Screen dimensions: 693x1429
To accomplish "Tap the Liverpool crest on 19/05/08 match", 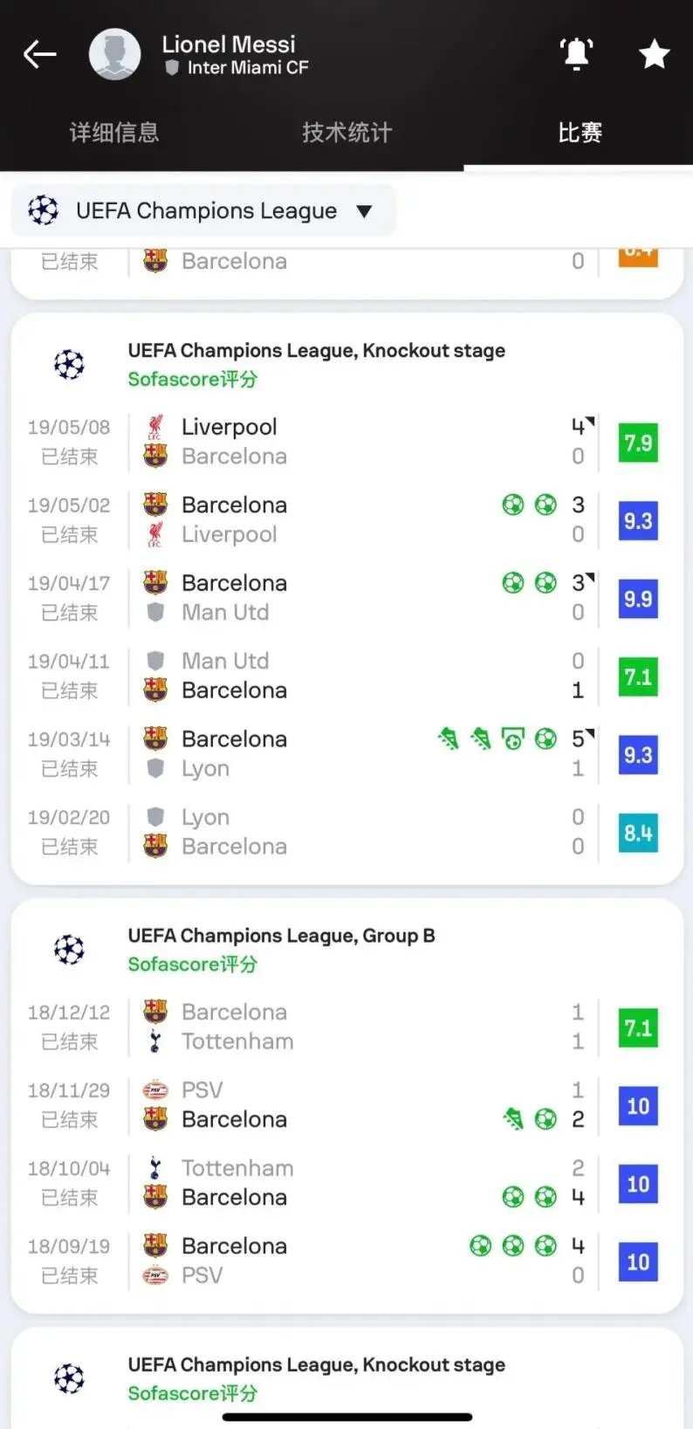I will pos(155,427).
